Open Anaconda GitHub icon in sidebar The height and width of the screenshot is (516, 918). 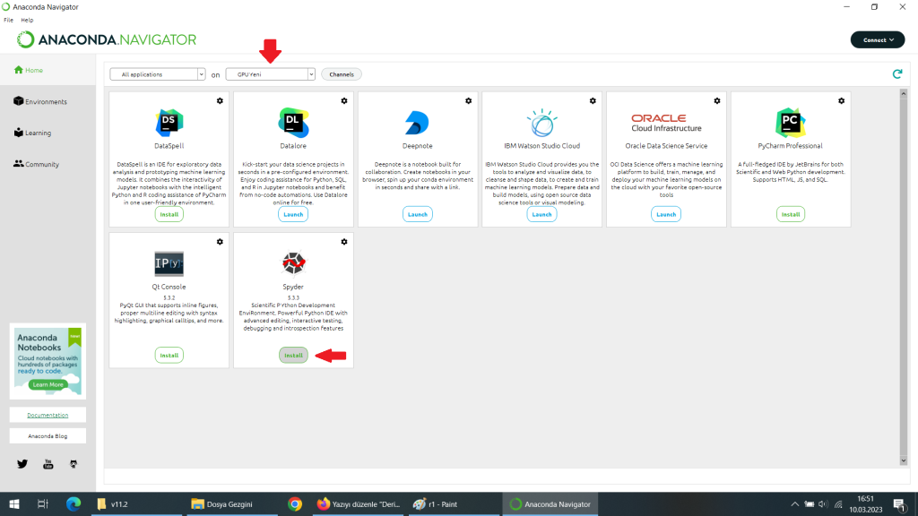click(x=74, y=463)
